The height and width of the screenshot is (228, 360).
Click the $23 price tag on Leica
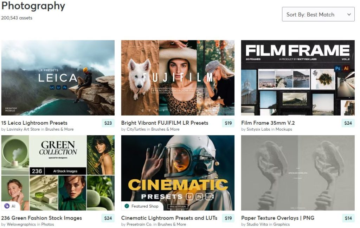pyautogui.click(x=108, y=123)
